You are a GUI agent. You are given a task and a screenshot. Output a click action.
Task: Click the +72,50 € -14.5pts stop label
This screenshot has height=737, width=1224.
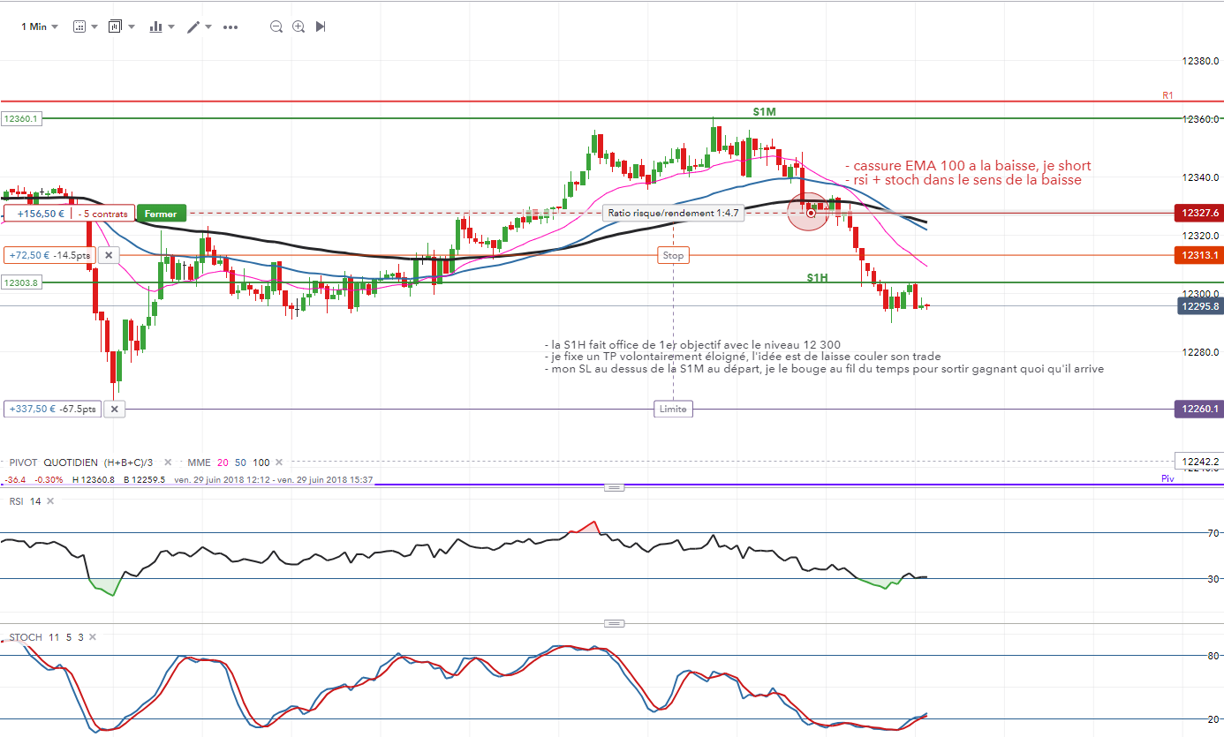click(49, 255)
